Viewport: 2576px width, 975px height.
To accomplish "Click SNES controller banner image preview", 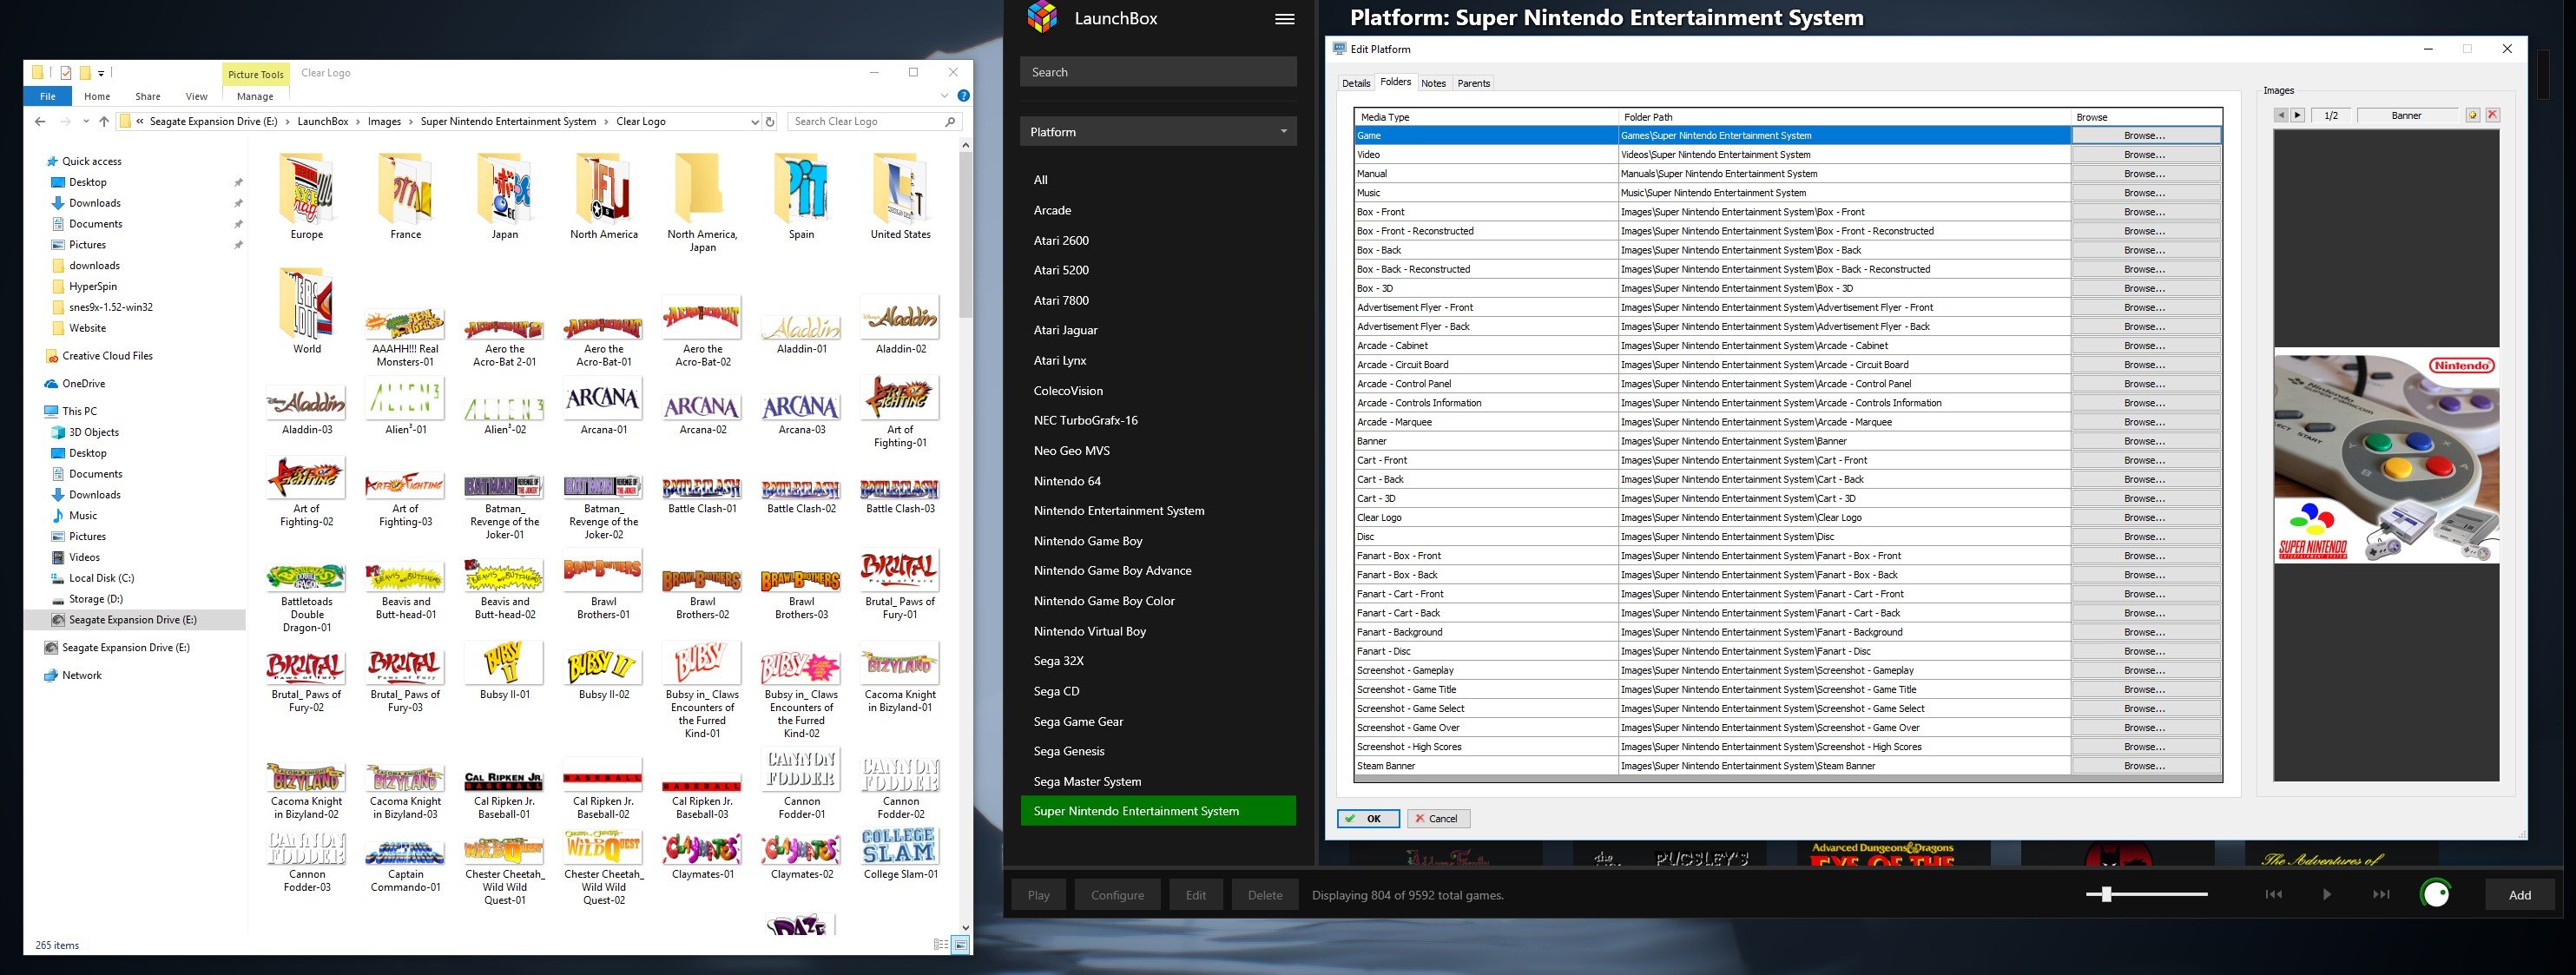I will [2385, 456].
